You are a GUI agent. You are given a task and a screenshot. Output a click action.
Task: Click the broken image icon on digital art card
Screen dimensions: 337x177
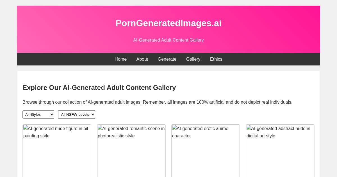point(249,128)
